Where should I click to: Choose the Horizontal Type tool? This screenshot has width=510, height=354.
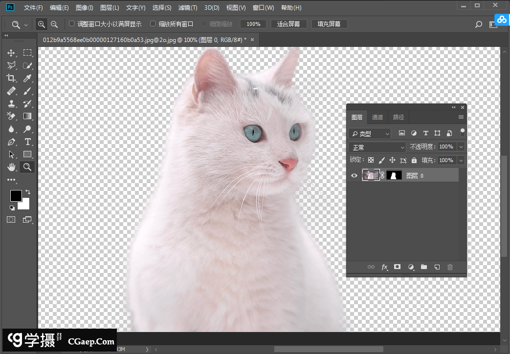click(x=27, y=142)
